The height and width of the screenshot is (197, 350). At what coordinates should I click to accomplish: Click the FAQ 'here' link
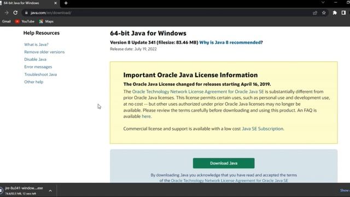pyautogui.click(x=146, y=117)
